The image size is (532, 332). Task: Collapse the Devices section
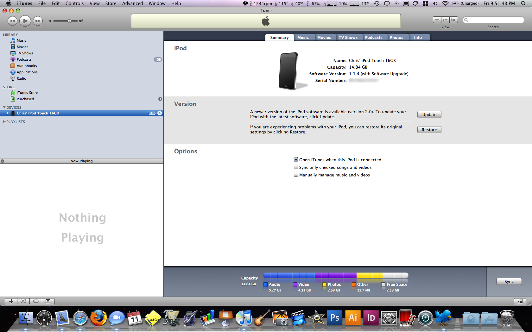(4, 108)
